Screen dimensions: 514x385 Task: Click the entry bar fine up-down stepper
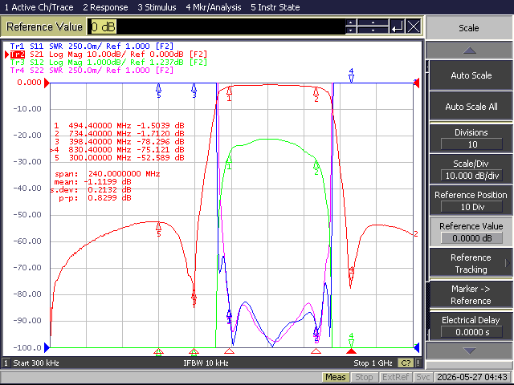351,26
